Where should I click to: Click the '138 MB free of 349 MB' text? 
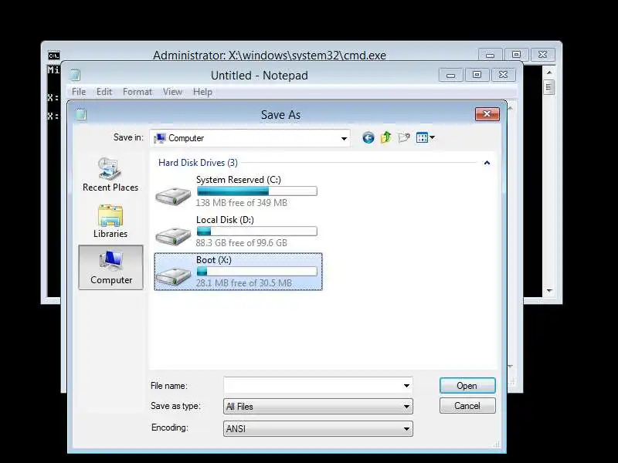[241, 203]
